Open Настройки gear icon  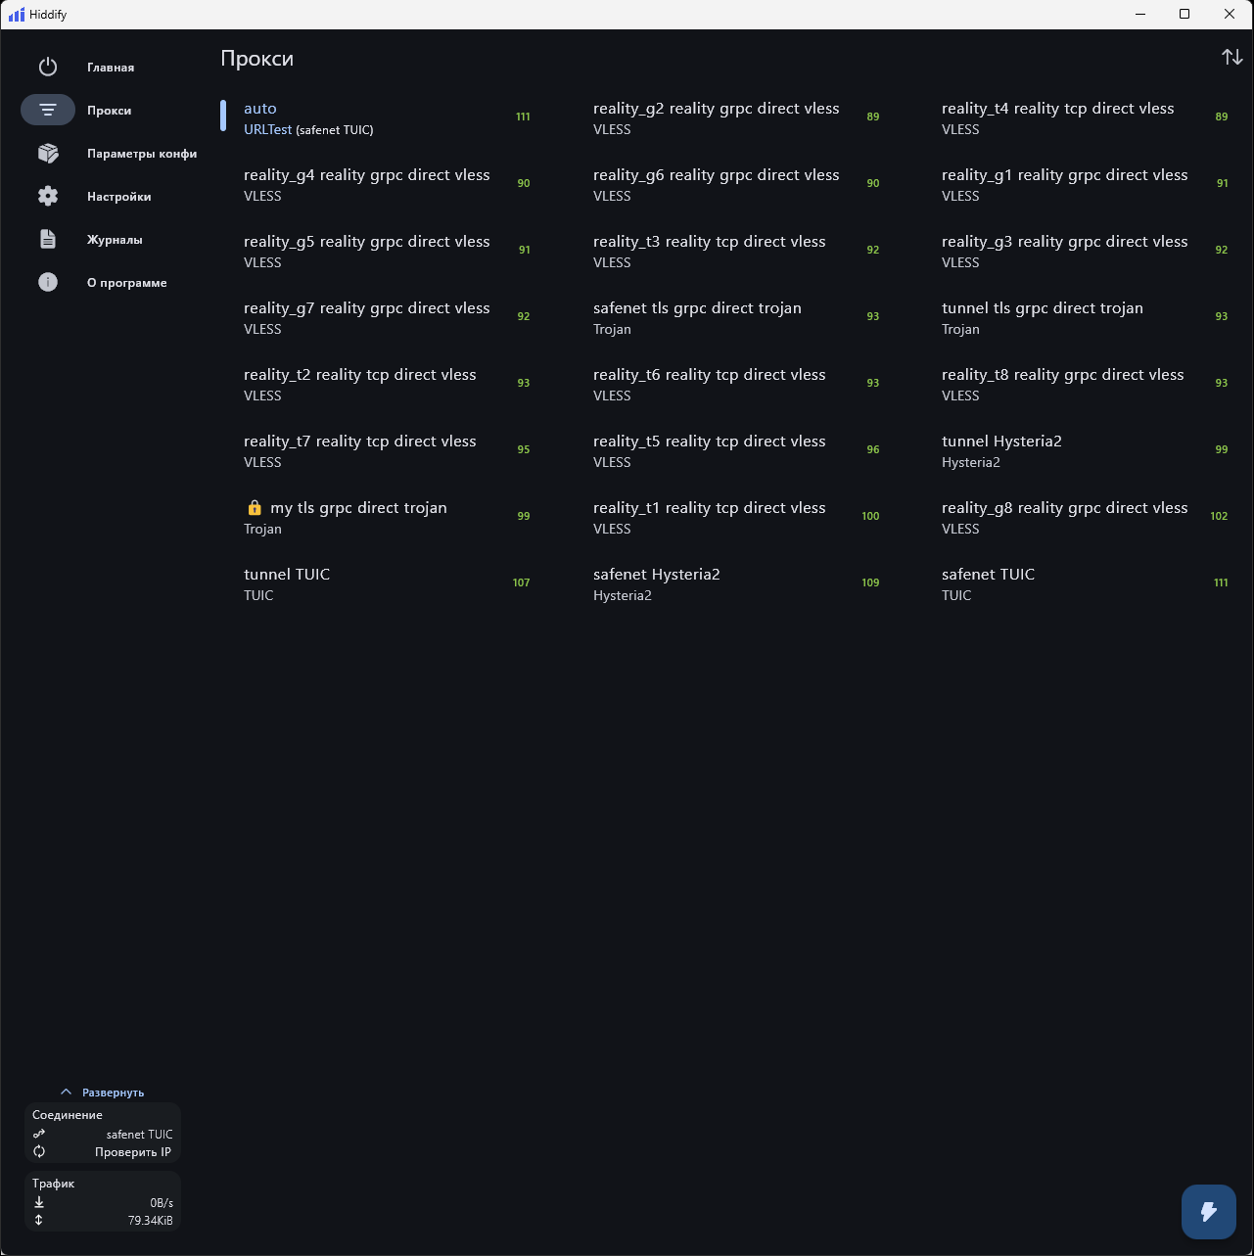pyautogui.click(x=48, y=196)
